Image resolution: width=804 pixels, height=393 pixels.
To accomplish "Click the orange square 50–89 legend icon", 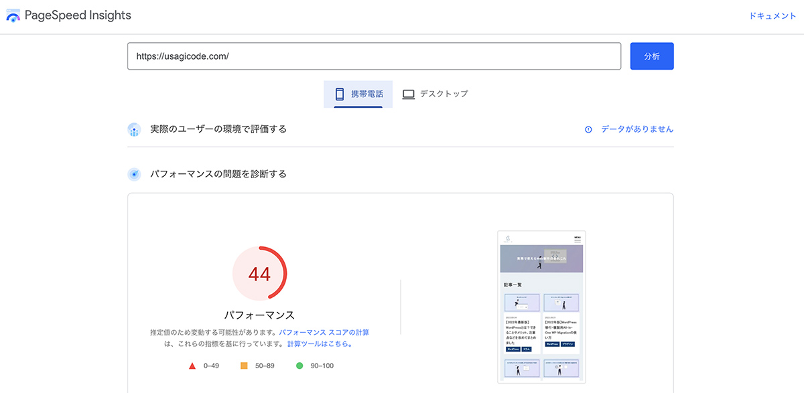I will tap(244, 366).
